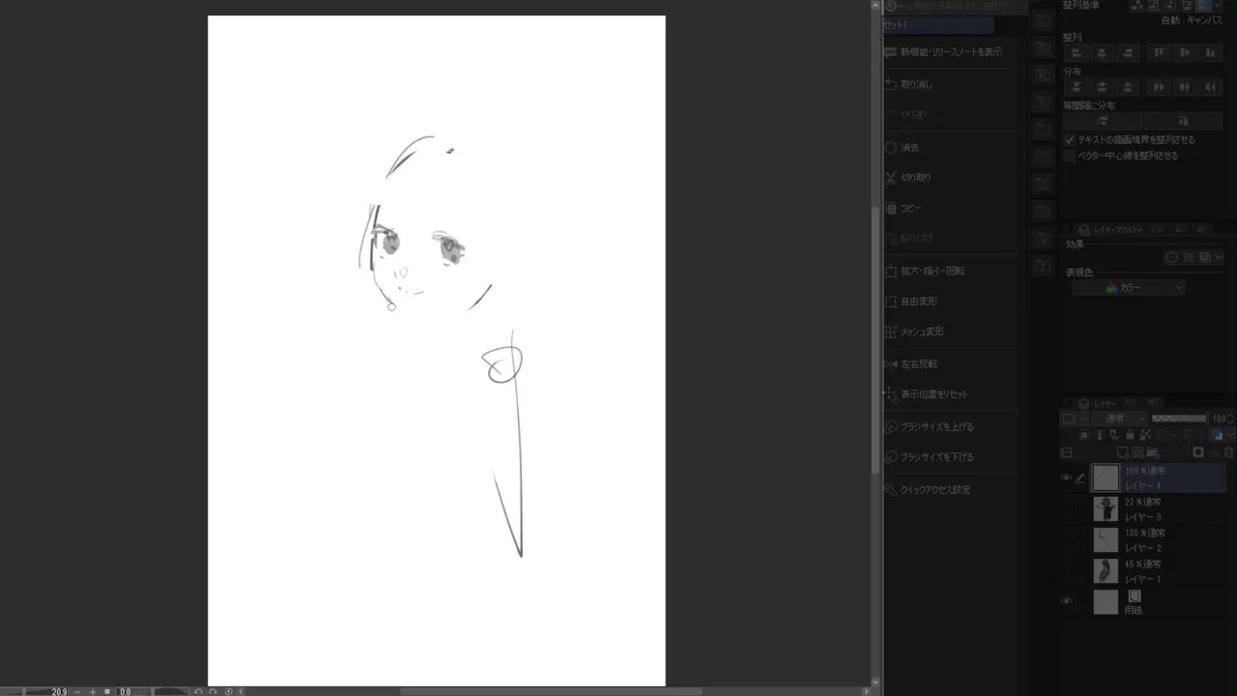
Task: Click distribute bottom edges icon under 分布
Action: click(1128, 87)
